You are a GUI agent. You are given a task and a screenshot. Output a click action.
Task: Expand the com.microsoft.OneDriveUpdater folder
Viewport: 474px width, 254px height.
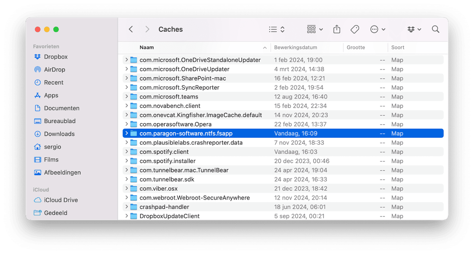click(x=126, y=69)
